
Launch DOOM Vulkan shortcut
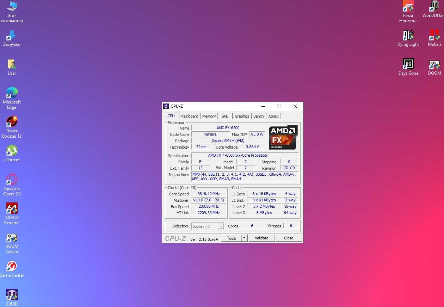12,243
